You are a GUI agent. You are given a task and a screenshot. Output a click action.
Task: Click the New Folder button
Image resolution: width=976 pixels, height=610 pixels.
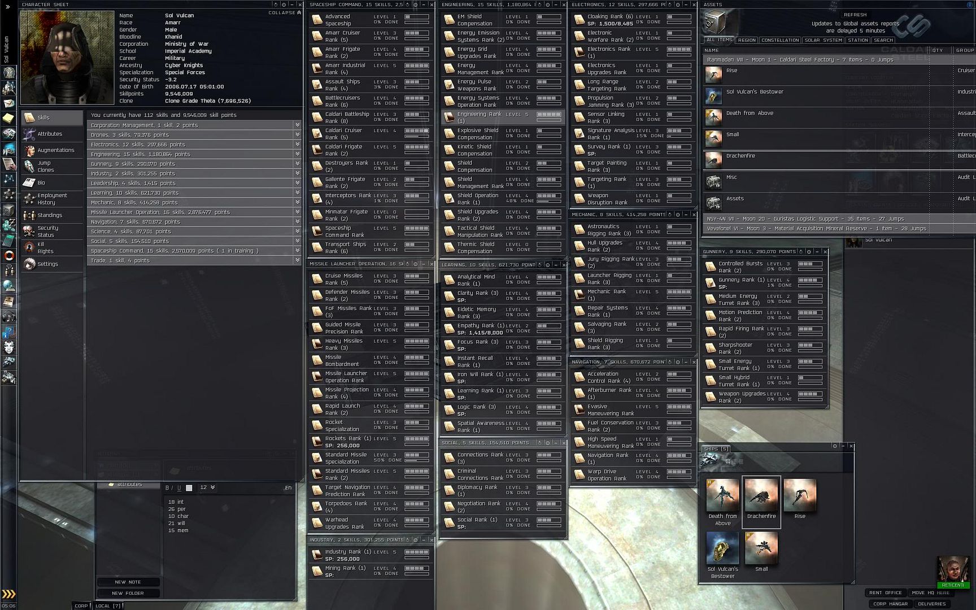(x=128, y=593)
